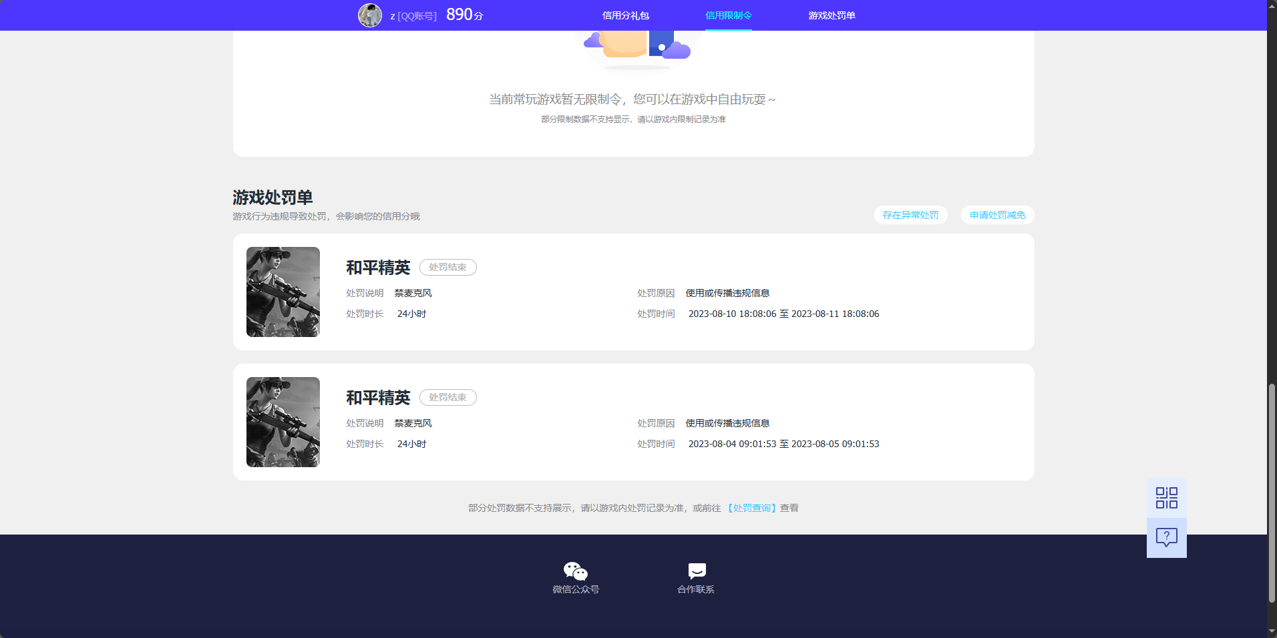Switch to the 游戏处罚单 tab

tap(832, 15)
